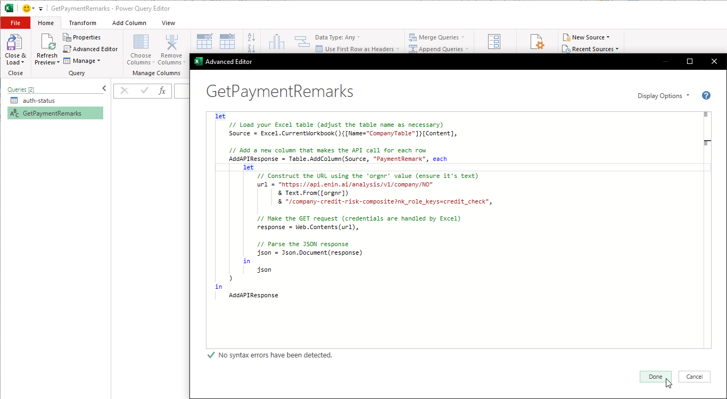
Task: Click the 'No syntax errors have been detected.' message
Action: coord(275,355)
